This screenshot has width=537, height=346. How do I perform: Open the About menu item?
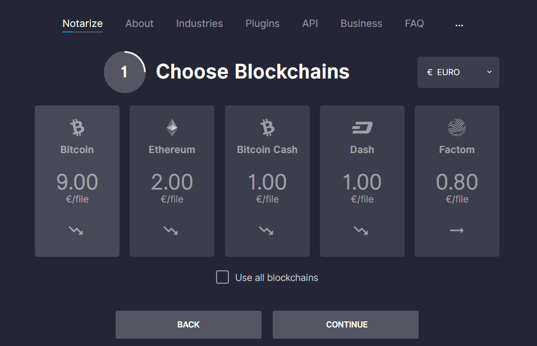click(x=139, y=24)
